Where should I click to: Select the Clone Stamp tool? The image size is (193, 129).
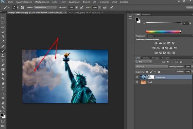coord(3,55)
